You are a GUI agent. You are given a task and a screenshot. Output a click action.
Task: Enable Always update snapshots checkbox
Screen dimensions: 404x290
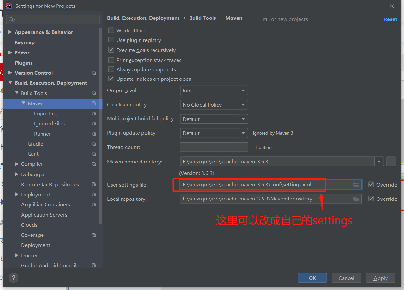111,69
